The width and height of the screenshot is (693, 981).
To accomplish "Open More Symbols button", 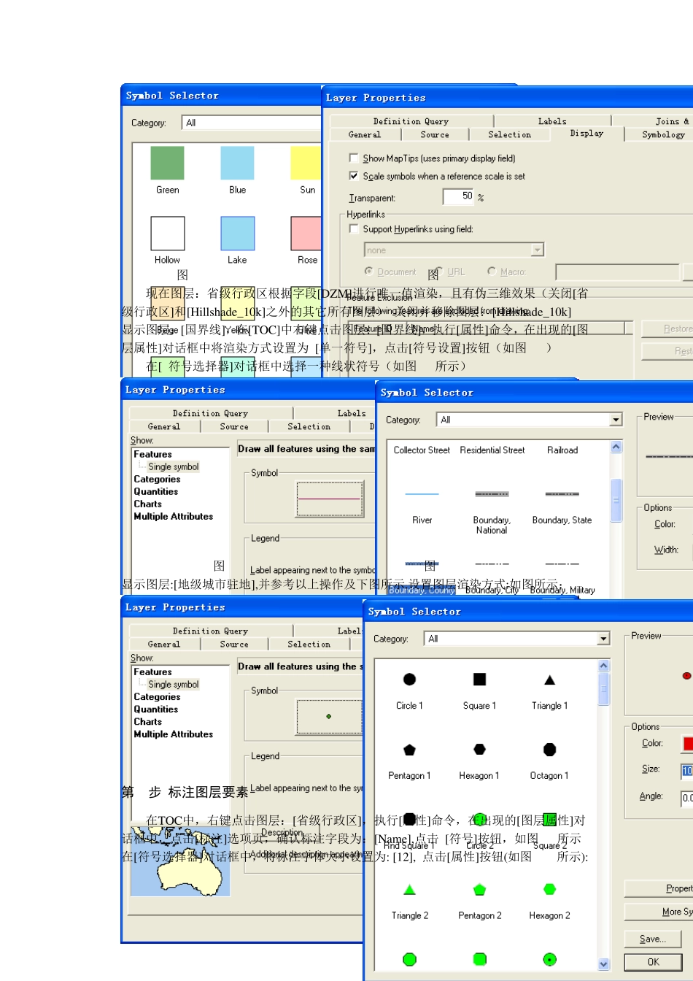I will tap(659, 912).
